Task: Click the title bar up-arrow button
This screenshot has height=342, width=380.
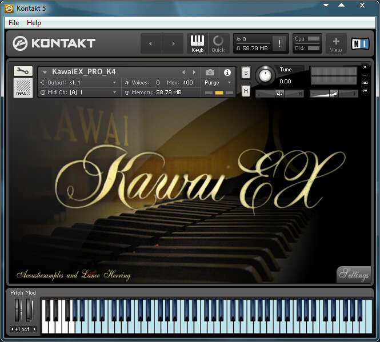Action: pos(342,5)
